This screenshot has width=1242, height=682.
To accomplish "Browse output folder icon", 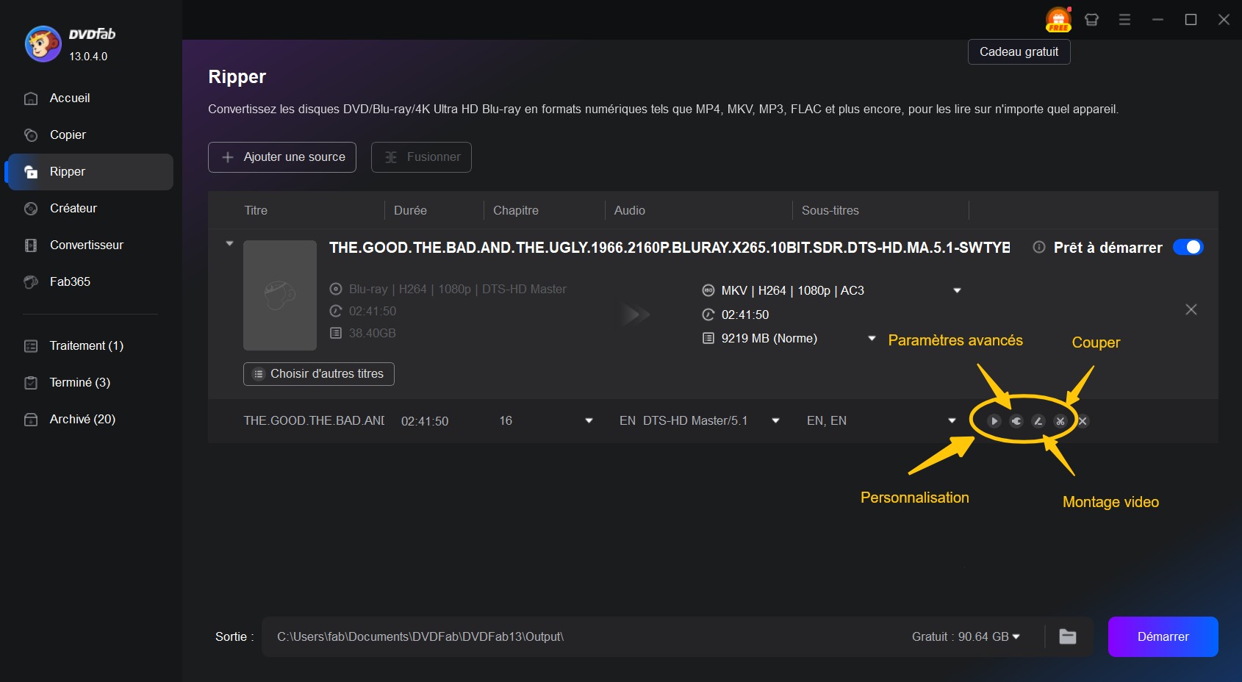I will tap(1068, 637).
